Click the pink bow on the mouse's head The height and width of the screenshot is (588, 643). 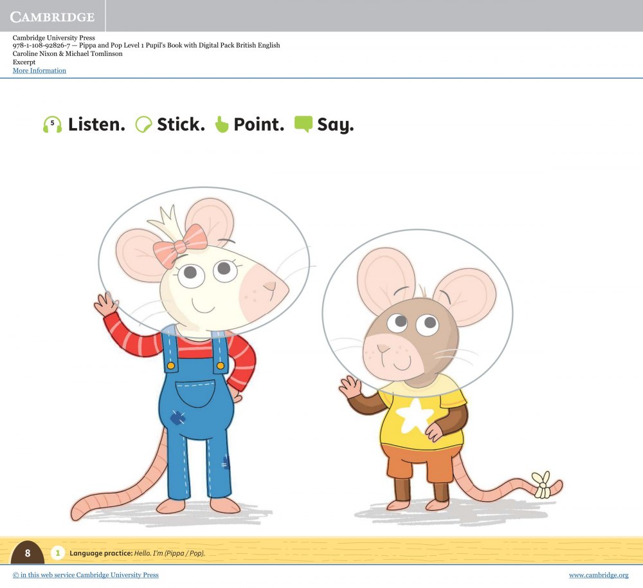click(x=179, y=245)
